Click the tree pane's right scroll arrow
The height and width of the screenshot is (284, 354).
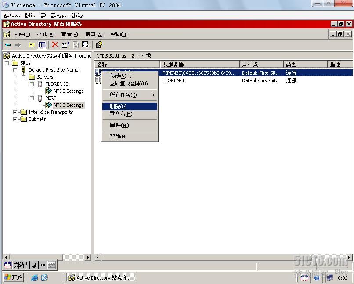(88, 257)
